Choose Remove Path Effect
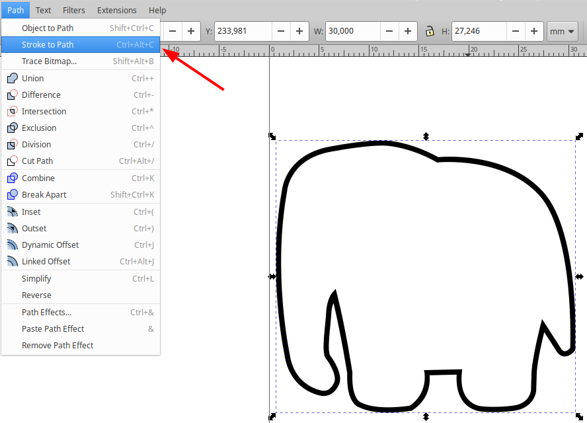 [81, 345]
